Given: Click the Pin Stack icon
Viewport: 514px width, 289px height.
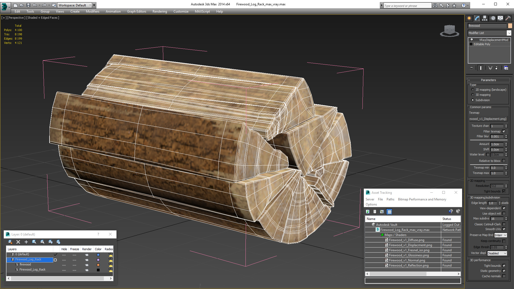Looking at the screenshot, I should click(471, 68).
